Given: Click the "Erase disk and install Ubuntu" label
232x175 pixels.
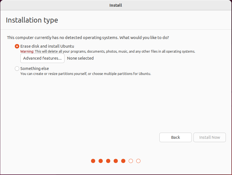Looking at the screenshot, I should tap(47, 46).
